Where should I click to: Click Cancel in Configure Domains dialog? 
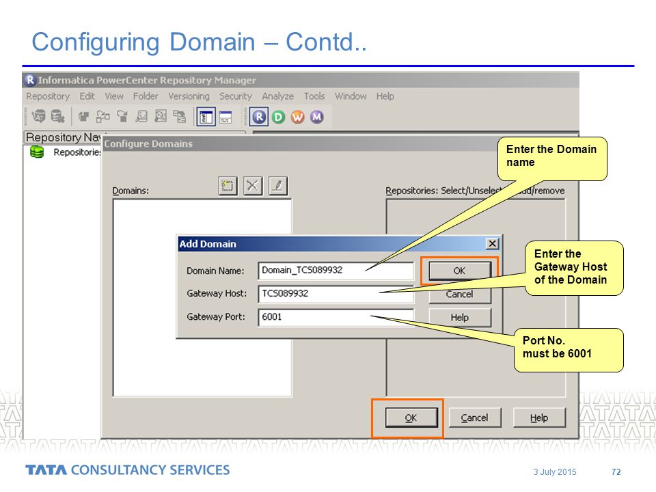pyautogui.click(x=474, y=418)
